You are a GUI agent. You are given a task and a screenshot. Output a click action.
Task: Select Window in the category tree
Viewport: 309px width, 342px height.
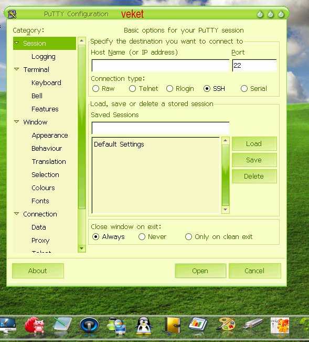click(x=35, y=122)
